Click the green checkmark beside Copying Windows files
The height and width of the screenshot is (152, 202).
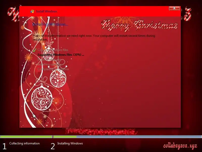[34, 50]
